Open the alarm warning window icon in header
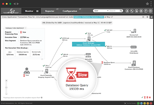 click(136, 11)
